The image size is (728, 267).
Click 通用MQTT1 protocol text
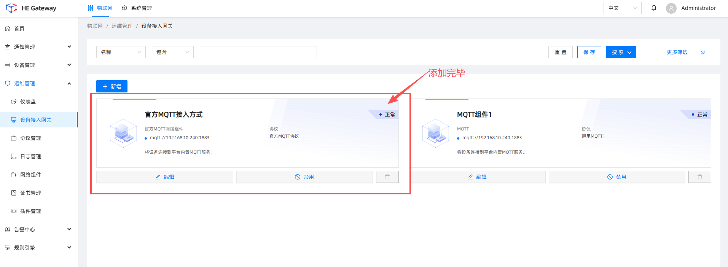[593, 136]
